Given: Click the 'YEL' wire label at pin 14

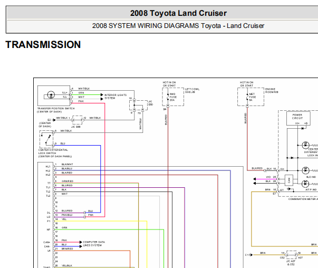Looking at the screenshot, I should point(64,219).
